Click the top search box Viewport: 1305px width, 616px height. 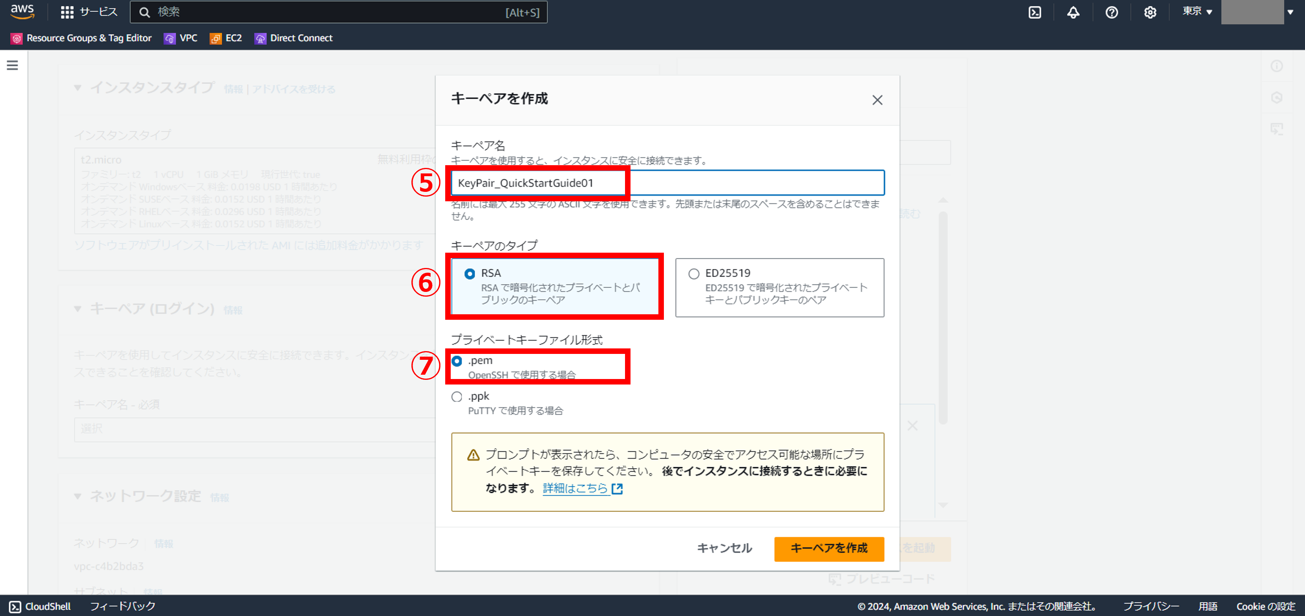(x=338, y=12)
